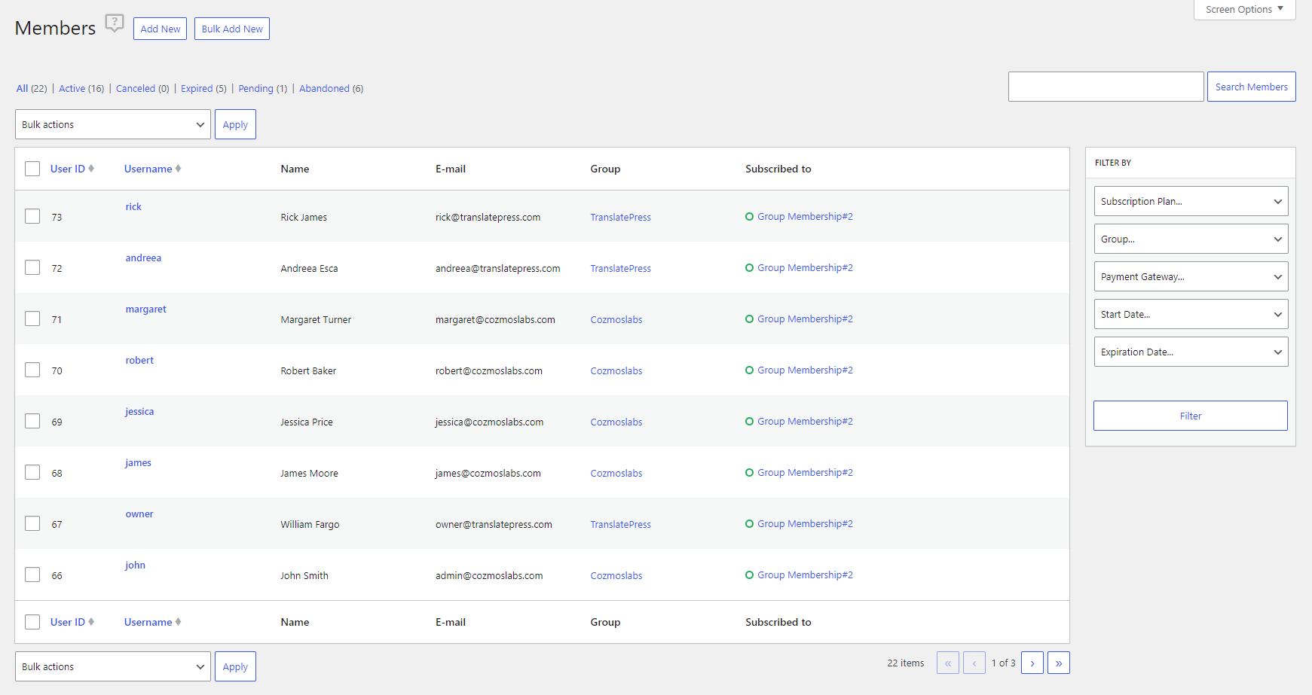Image resolution: width=1312 pixels, height=695 pixels.
Task: Open username link james
Action: pyautogui.click(x=138, y=462)
